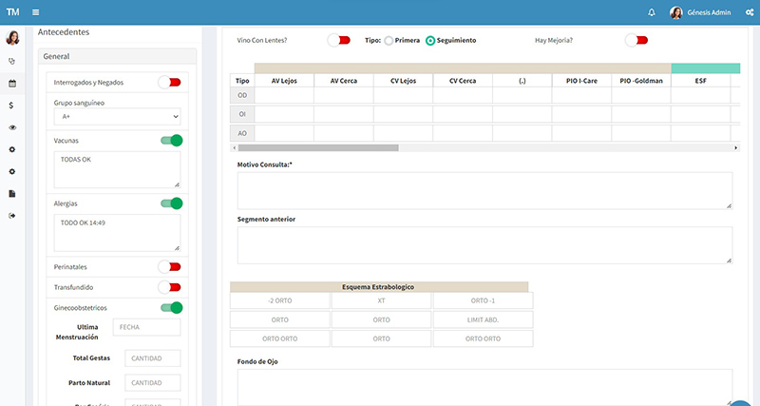Click Parto Natural quantity field

pyautogui.click(x=153, y=383)
